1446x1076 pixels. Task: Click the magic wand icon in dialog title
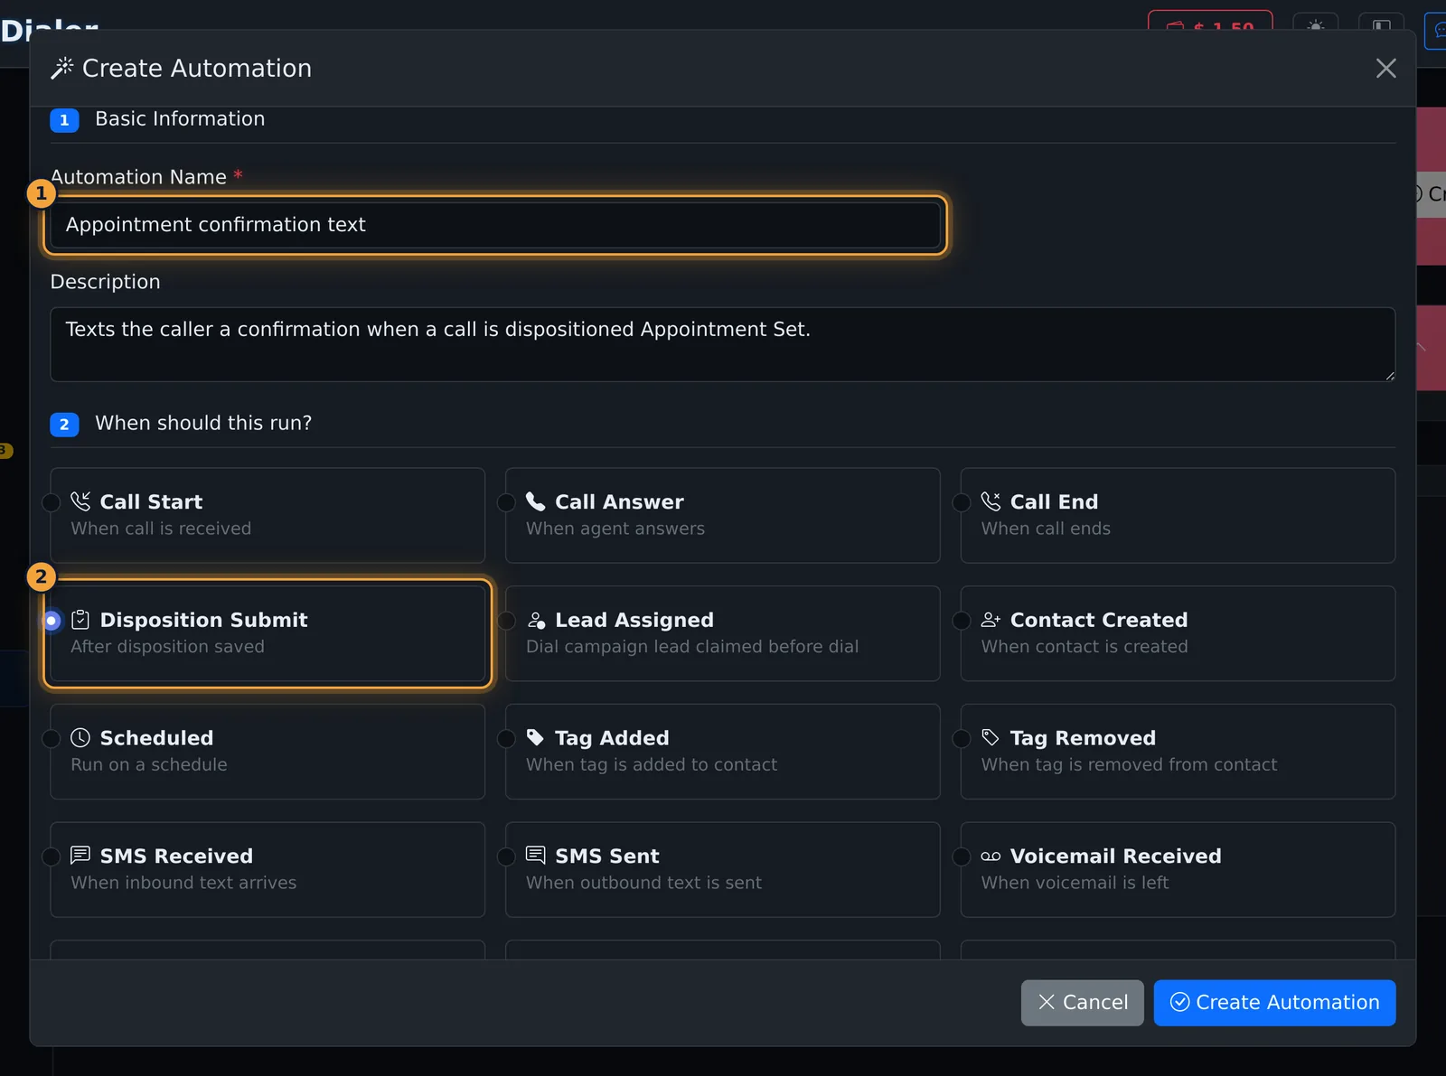tap(62, 69)
